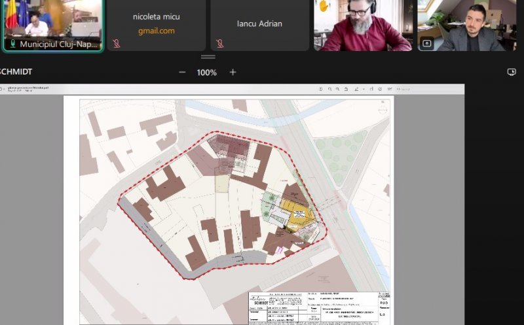Select the nicoleta micu participant tile
This screenshot has width=524, height=325.
pos(156,24)
